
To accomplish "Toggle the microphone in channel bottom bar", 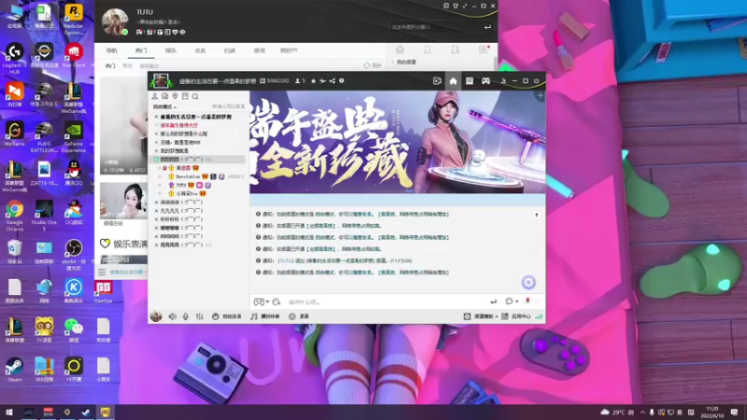I will click(x=185, y=316).
